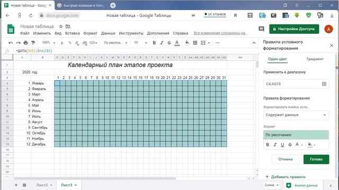Screen dimensions: 339x190
Task: Click the Готово button
Action: 316,159
